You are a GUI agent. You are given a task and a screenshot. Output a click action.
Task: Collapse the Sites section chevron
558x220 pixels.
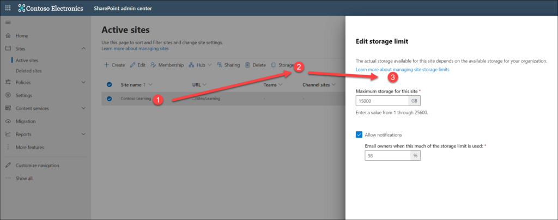click(x=83, y=48)
